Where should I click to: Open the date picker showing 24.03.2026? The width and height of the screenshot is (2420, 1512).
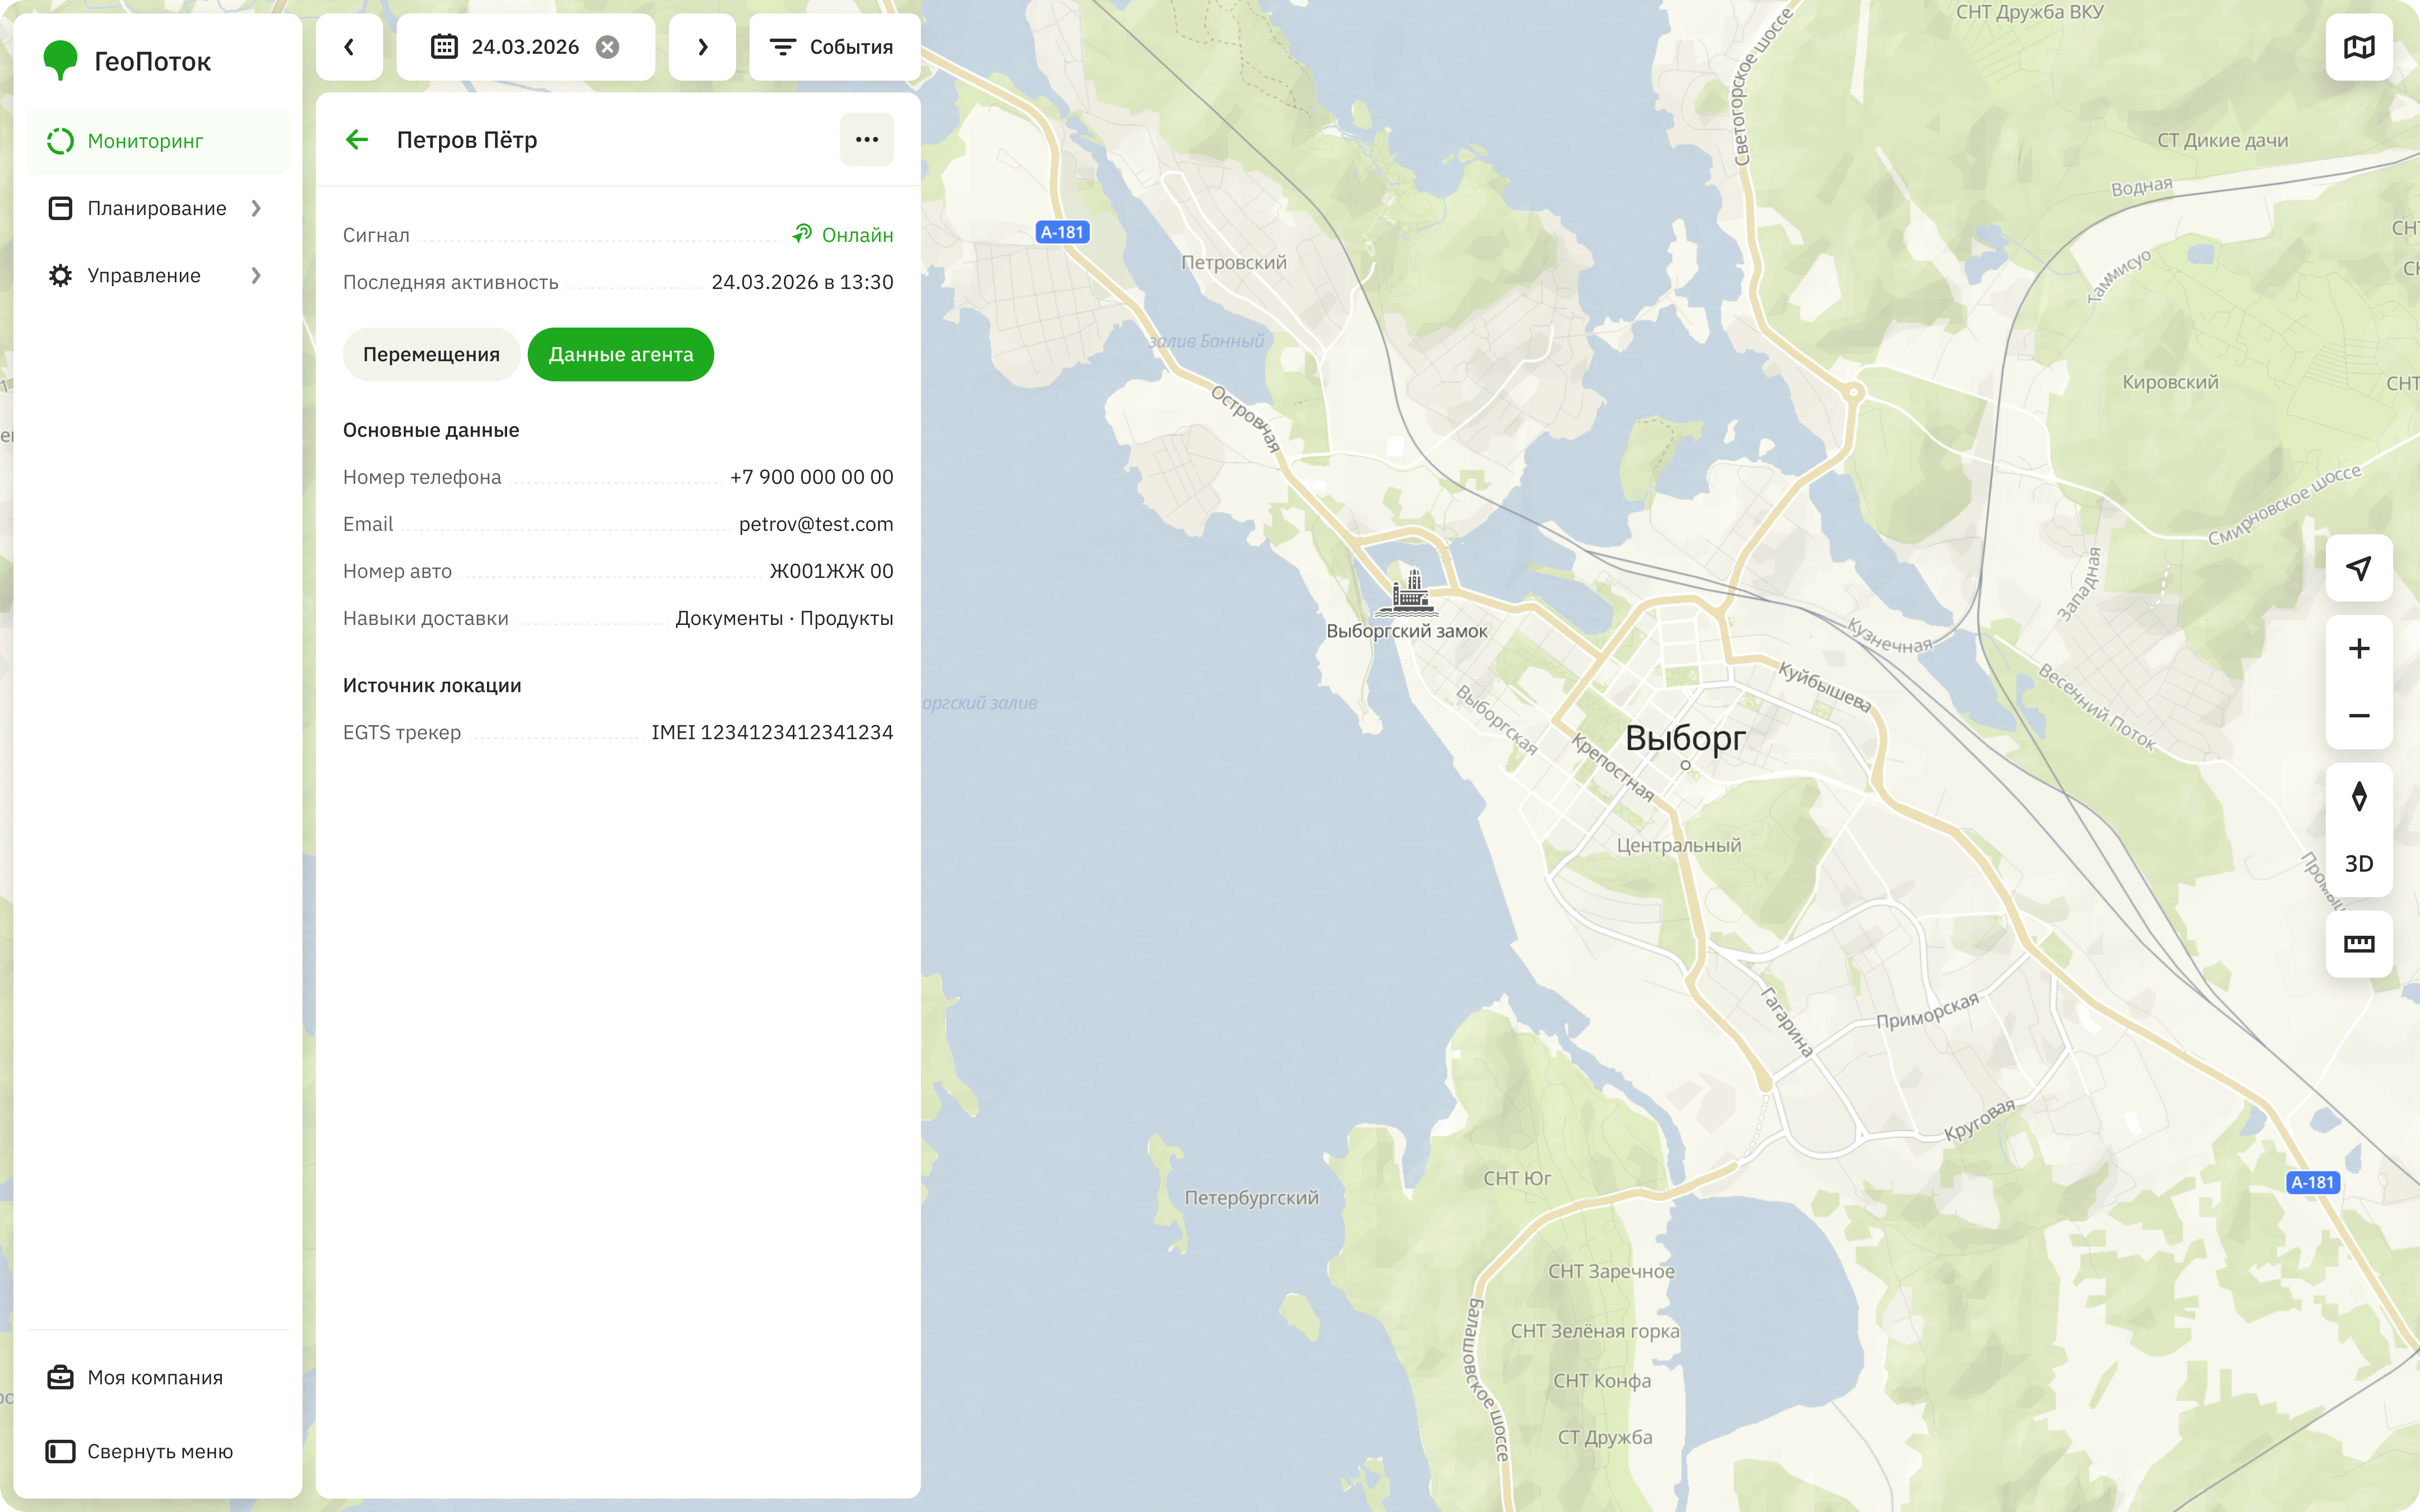click(526, 47)
